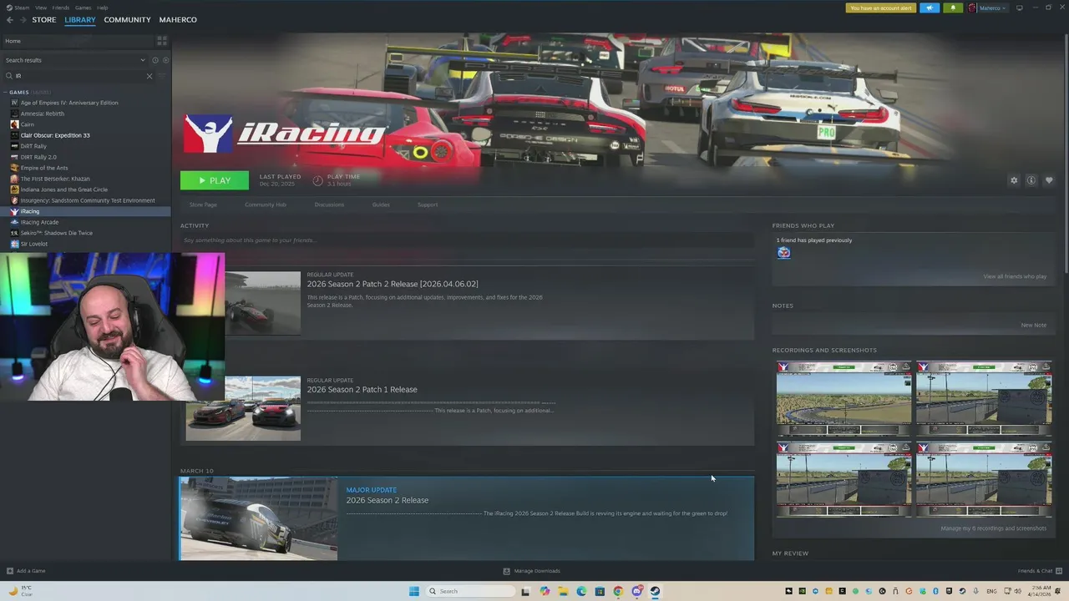Open the green notifications bell
The height and width of the screenshot is (601, 1069).
(953, 8)
